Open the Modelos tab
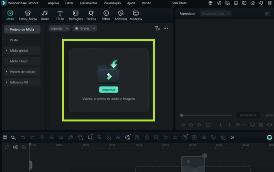Screen dimensions: 274x172 pyautogui.click(x=135, y=15)
